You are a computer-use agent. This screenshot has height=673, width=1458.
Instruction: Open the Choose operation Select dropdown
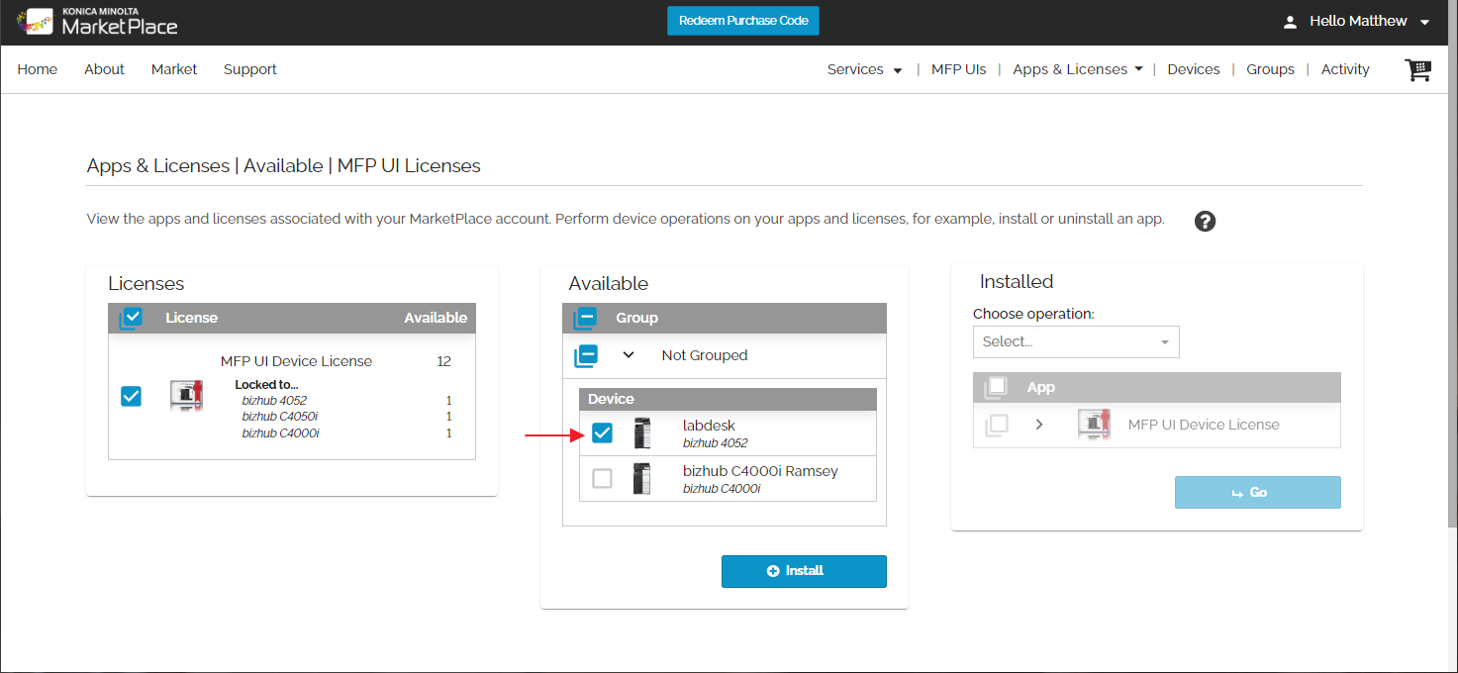click(1076, 341)
